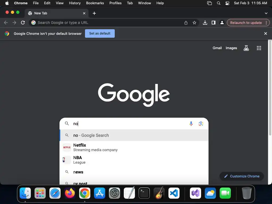Open Launchpad from the dock
The width and height of the screenshot is (272, 204).
pos(40,193)
